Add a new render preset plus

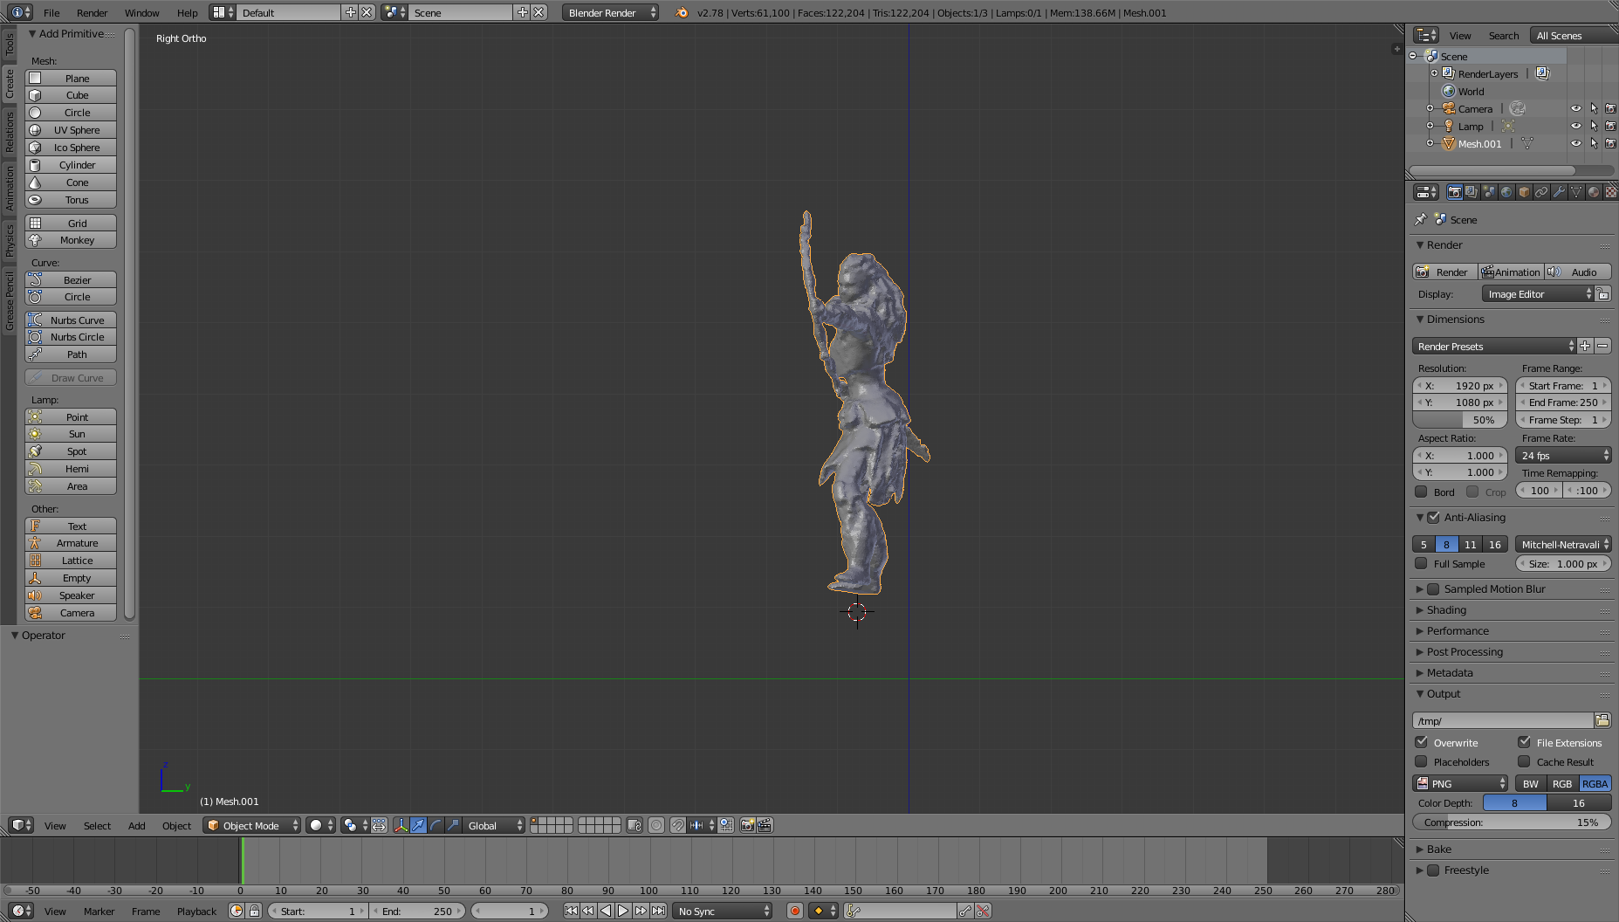coord(1585,346)
